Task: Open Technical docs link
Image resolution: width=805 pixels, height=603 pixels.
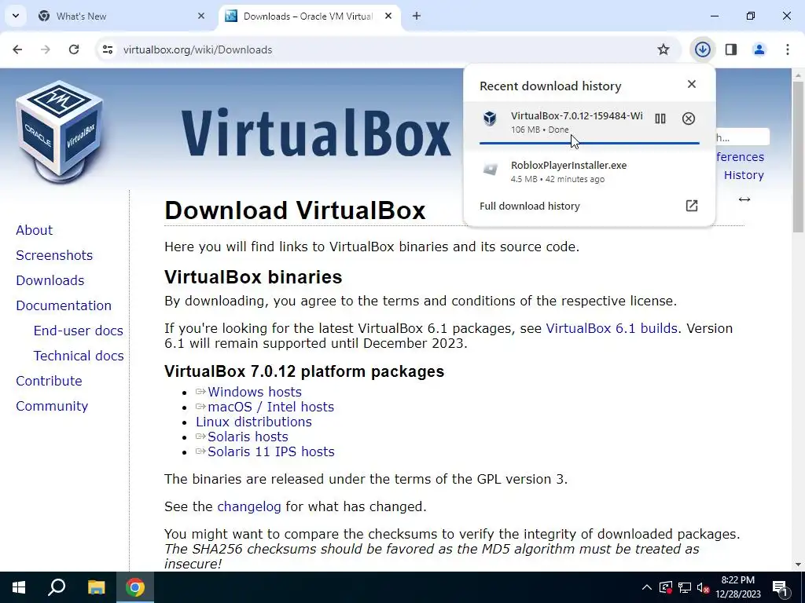Action: pos(79,356)
